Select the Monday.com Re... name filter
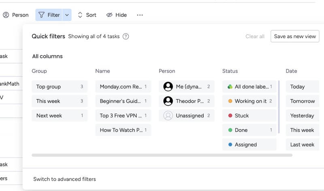 pyautogui.click(x=123, y=87)
